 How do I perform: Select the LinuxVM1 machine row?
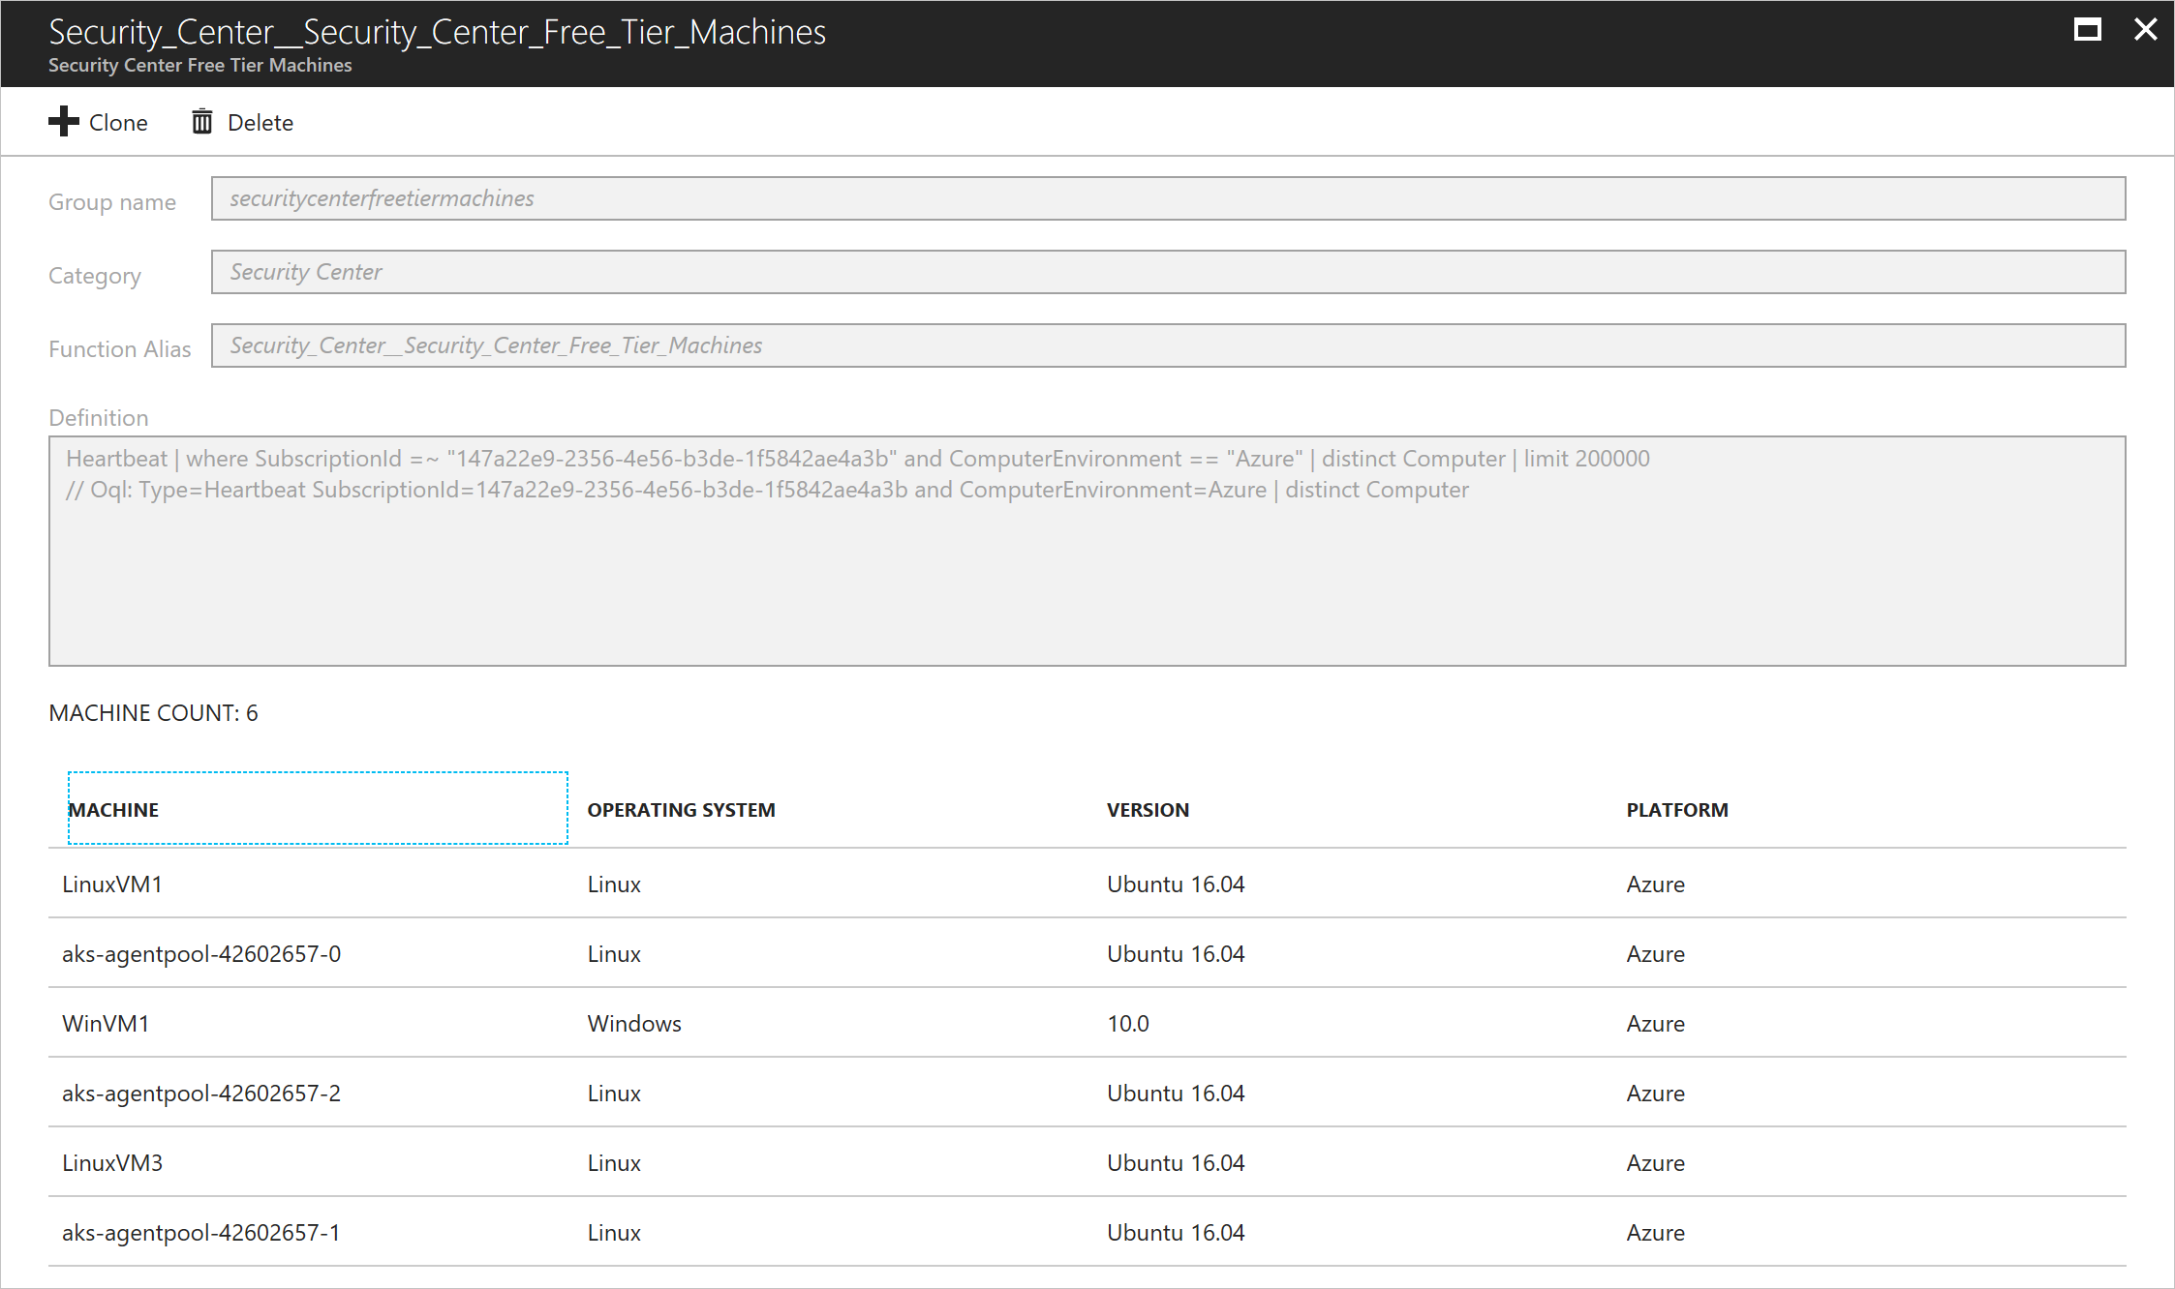tap(112, 884)
